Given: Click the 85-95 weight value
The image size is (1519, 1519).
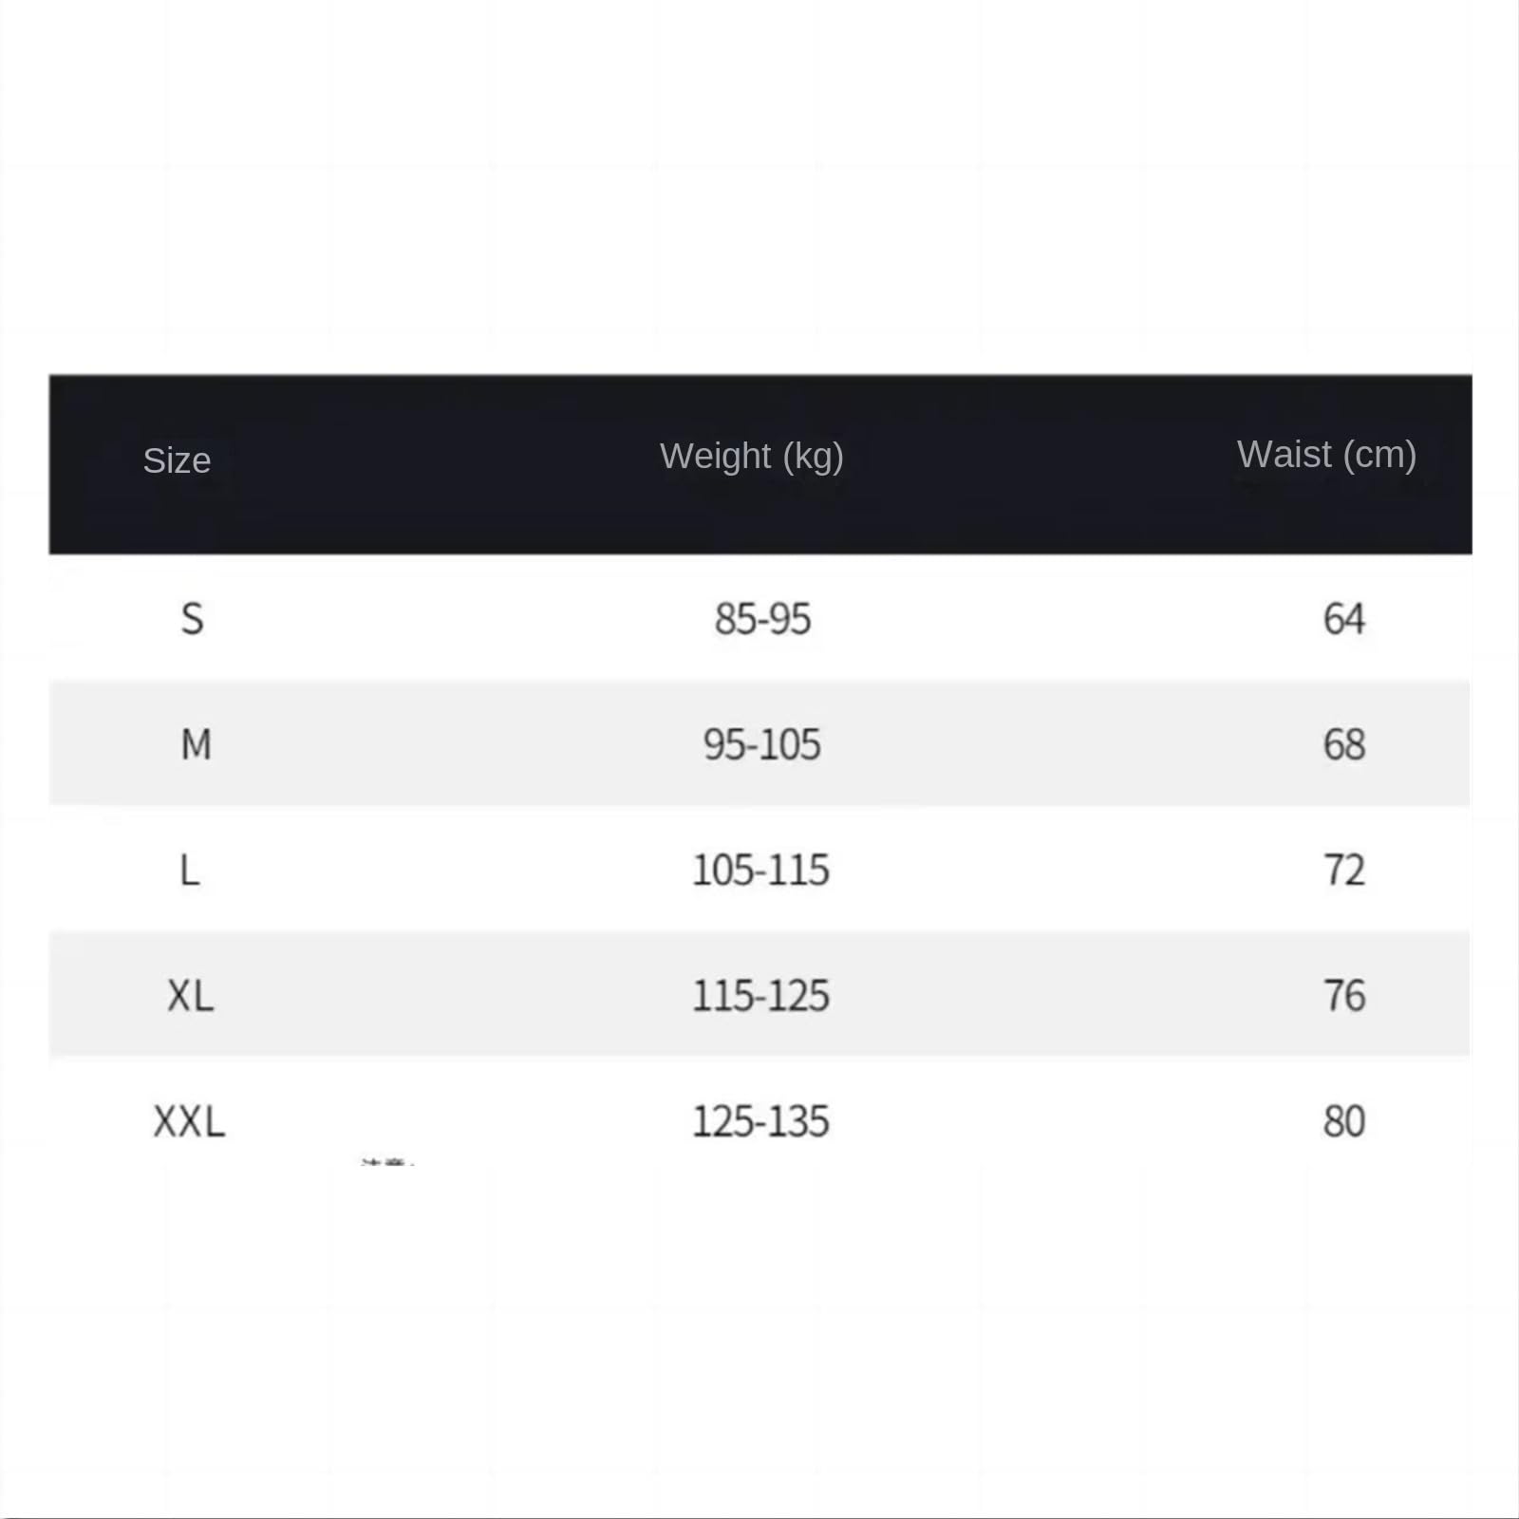Looking at the screenshot, I should point(762,619).
